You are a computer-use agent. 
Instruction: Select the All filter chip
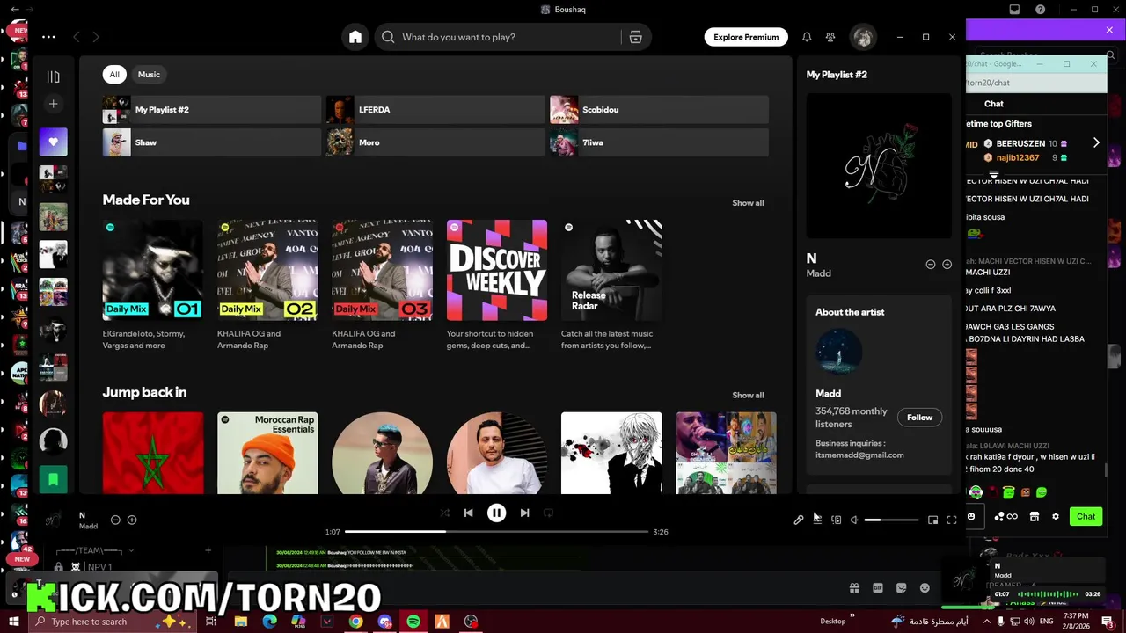click(114, 75)
